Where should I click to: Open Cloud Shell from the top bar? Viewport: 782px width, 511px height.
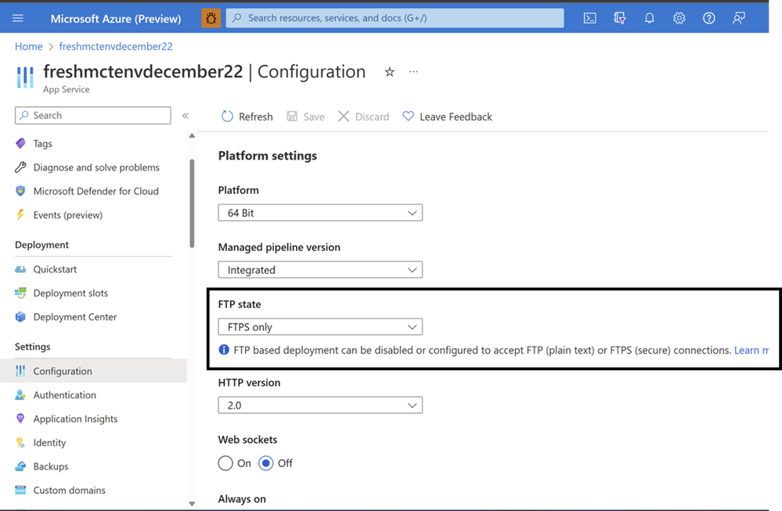click(x=589, y=19)
